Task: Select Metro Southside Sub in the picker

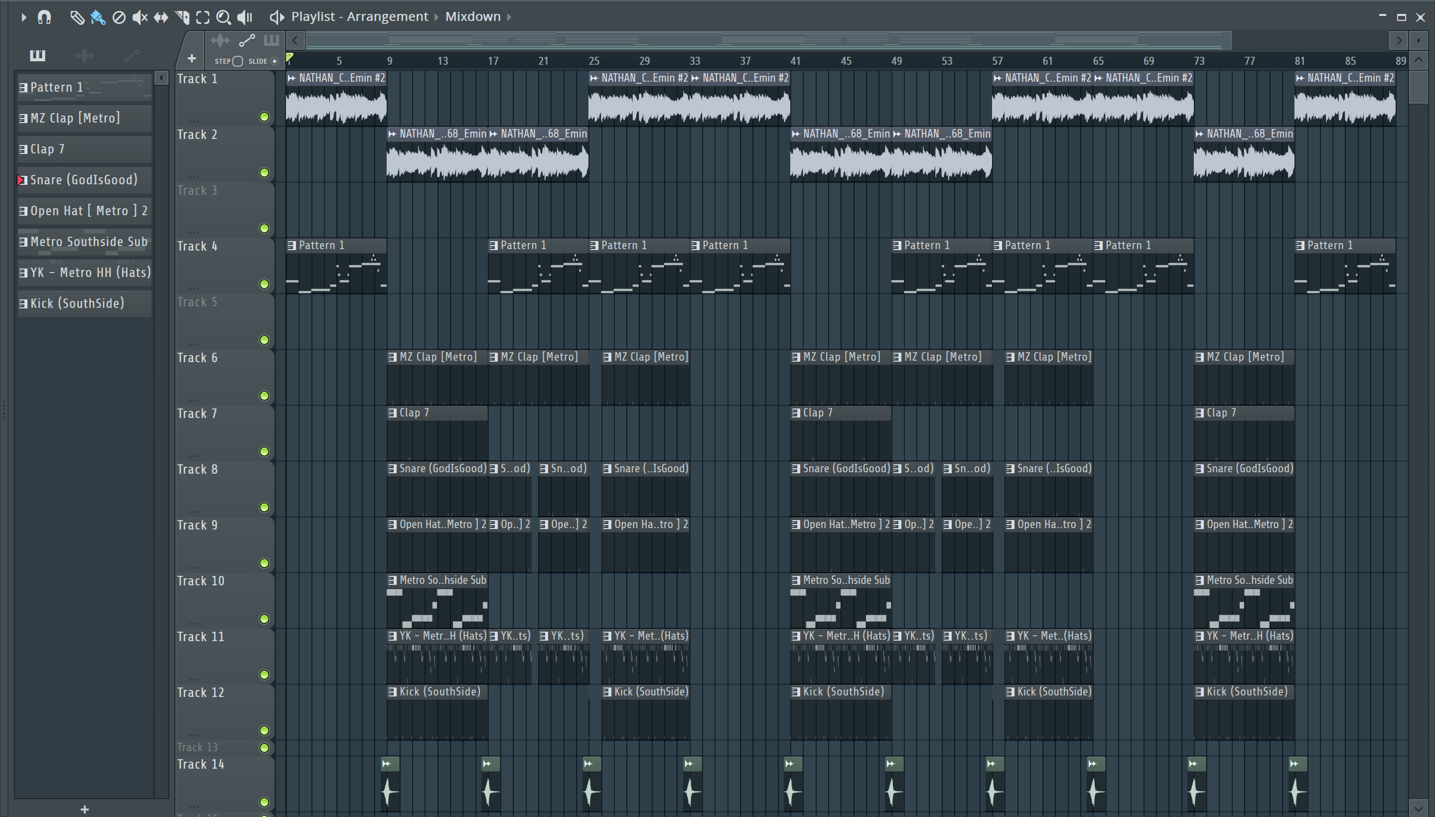Action: 85,242
